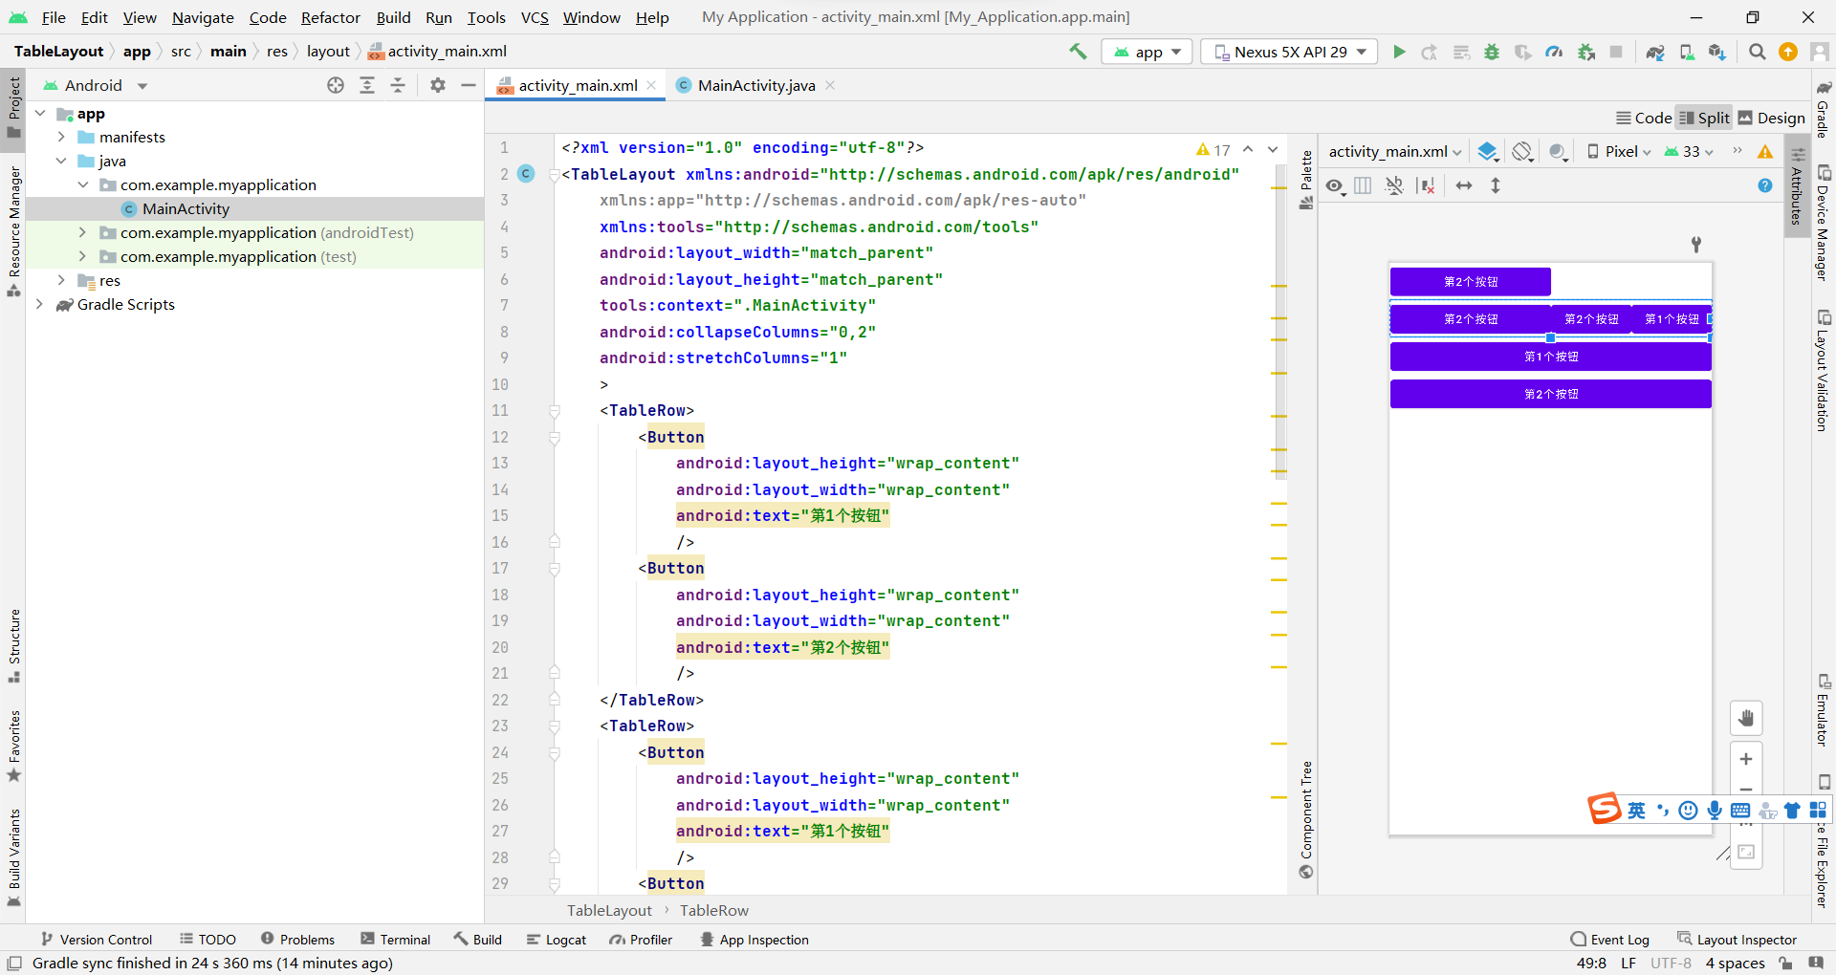Rotate the preview orientation in the design surface
Screen dimensions: 1836x975
click(1520, 151)
